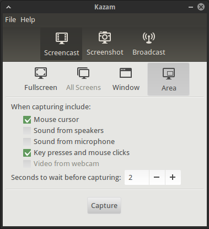Image resolution: width=209 pixels, height=229 pixels.
Task: Open window menu arrow in title bar
Action: point(8,7)
